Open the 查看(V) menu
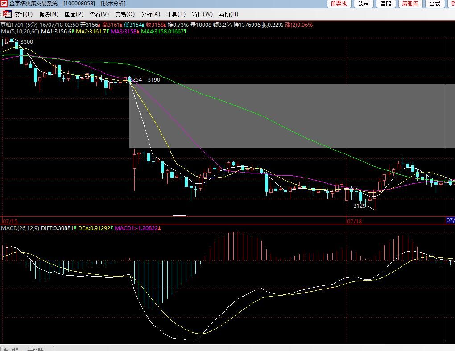Viewport: 455px width, 351px height. [99, 14]
